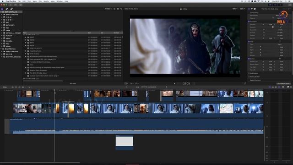Go back in timeline history
Screen dimensions: 293x165
[126, 87]
